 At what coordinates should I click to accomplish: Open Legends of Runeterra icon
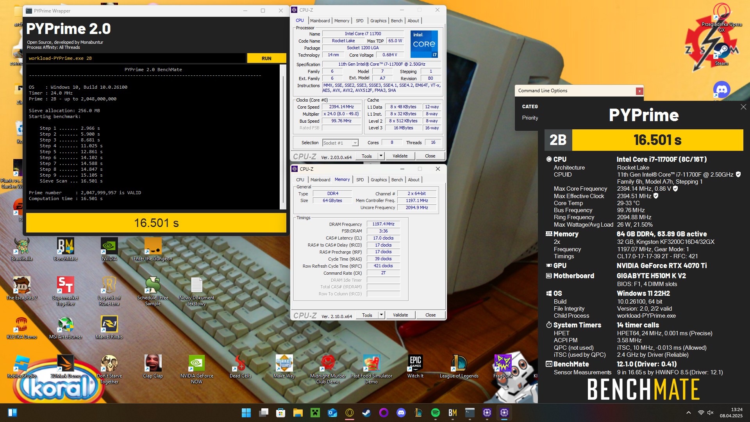pos(109,291)
